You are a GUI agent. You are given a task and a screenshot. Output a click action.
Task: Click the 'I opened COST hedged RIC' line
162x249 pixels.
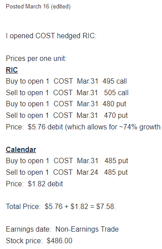[51, 36]
